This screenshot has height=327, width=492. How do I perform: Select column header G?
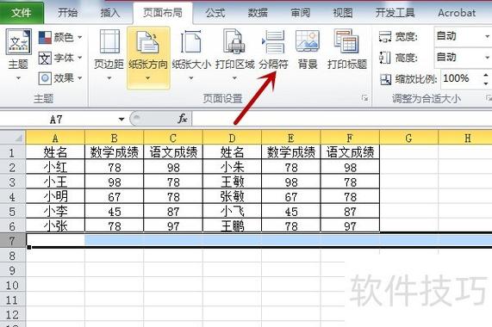coord(408,138)
